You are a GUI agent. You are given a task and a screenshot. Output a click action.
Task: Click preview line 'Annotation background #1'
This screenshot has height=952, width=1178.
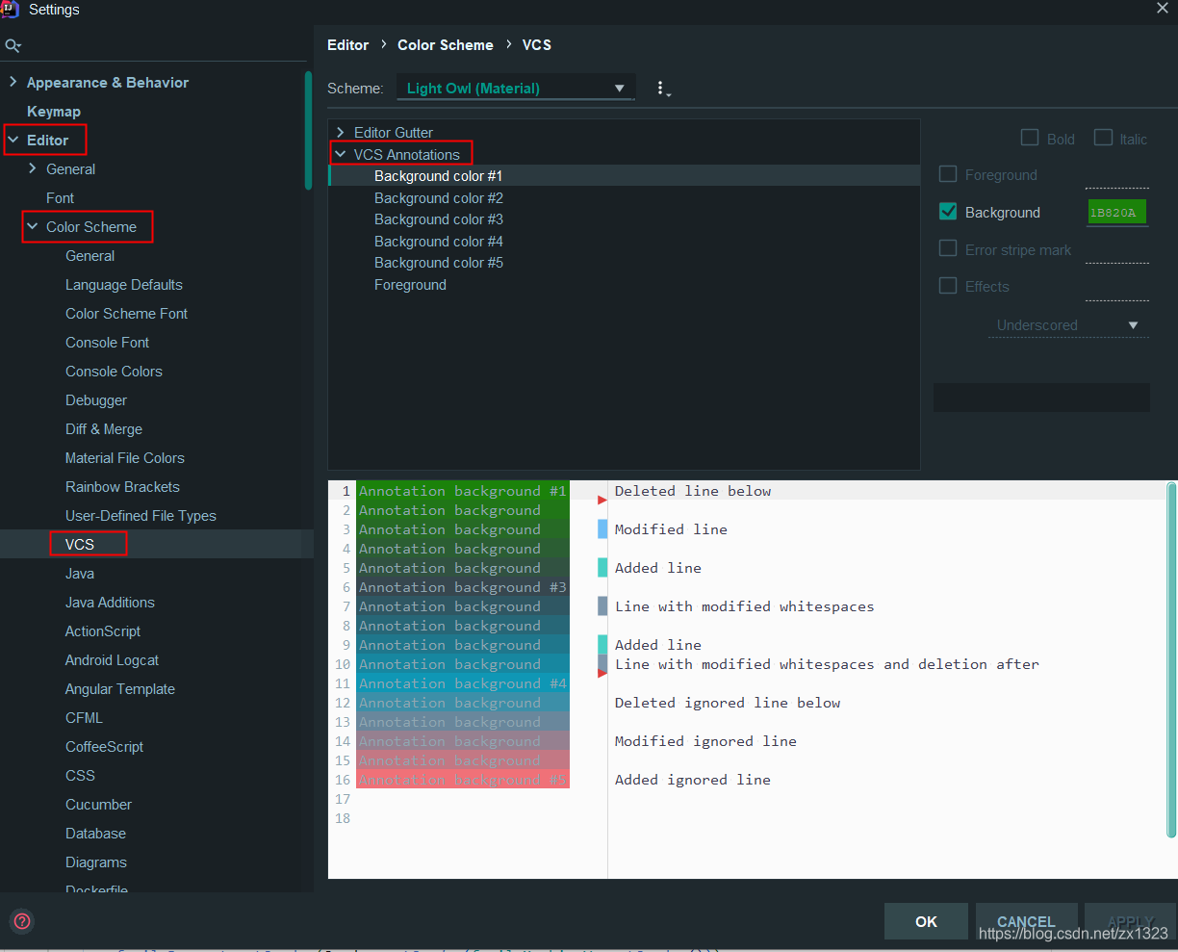pyautogui.click(x=462, y=491)
